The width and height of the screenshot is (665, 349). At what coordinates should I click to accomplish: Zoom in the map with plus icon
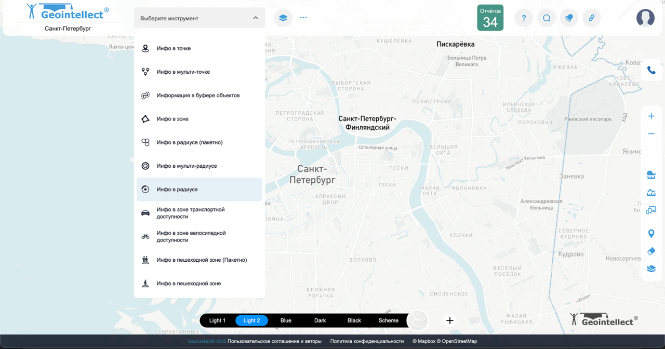click(x=651, y=116)
